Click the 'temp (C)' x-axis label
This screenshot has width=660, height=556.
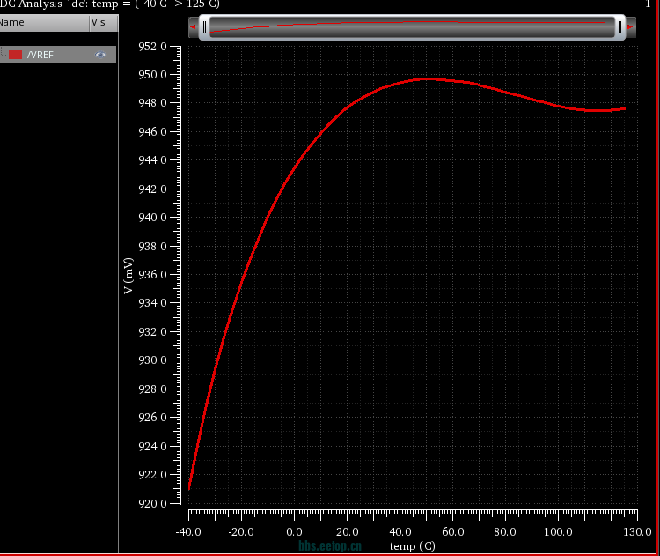tap(412, 546)
